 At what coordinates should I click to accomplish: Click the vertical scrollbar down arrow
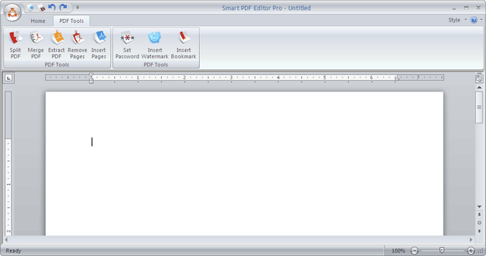pos(479,207)
